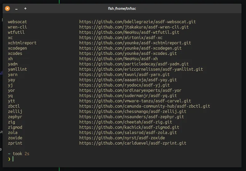Open the ryodocx/asdf-yj.git URL
Image resolution: width=246 pixels, height=171 pixels.
click(x=125, y=85)
